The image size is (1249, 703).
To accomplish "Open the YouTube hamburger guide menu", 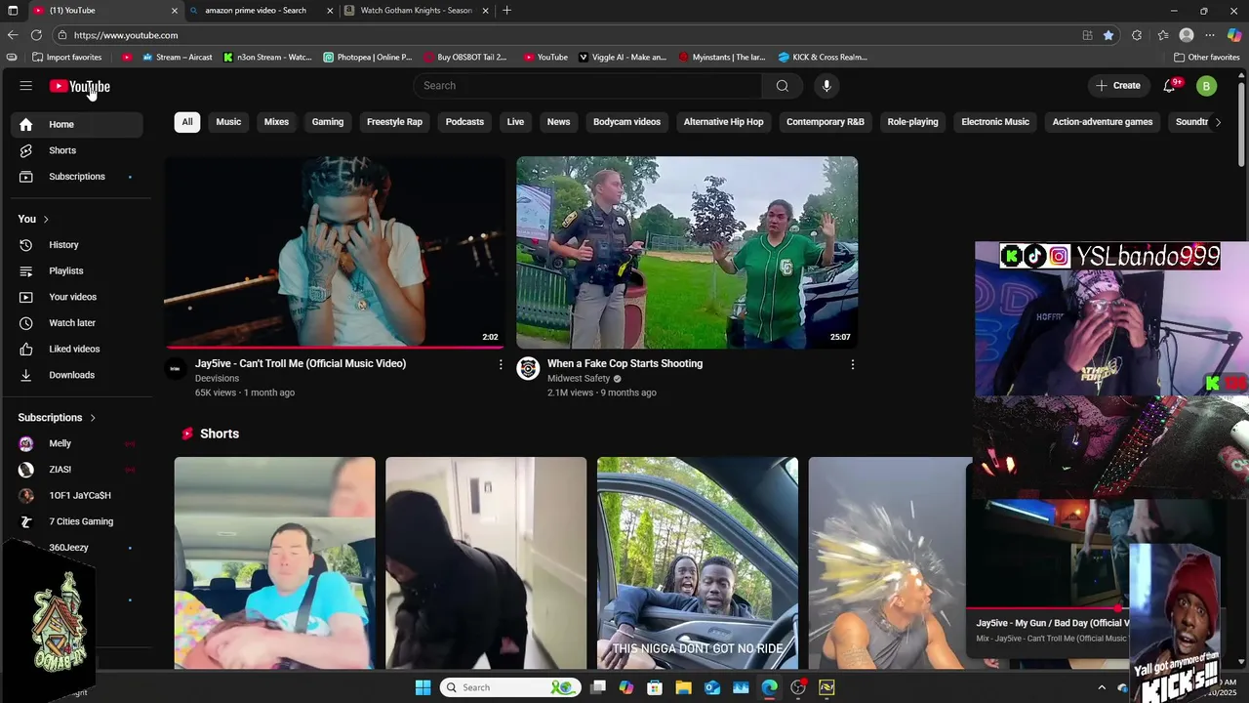I will tap(26, 86).
